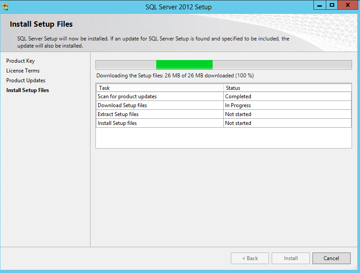
Task: Click the In Progress status cell
Action: tap(288, 105)
